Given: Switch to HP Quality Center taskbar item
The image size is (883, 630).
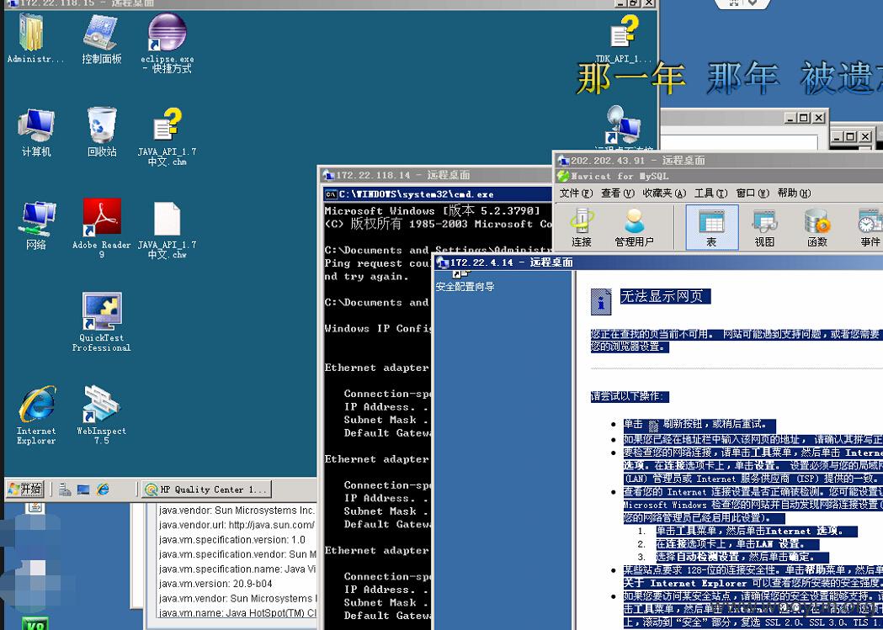Looking at the screenshot, I should tap(207, 490).
